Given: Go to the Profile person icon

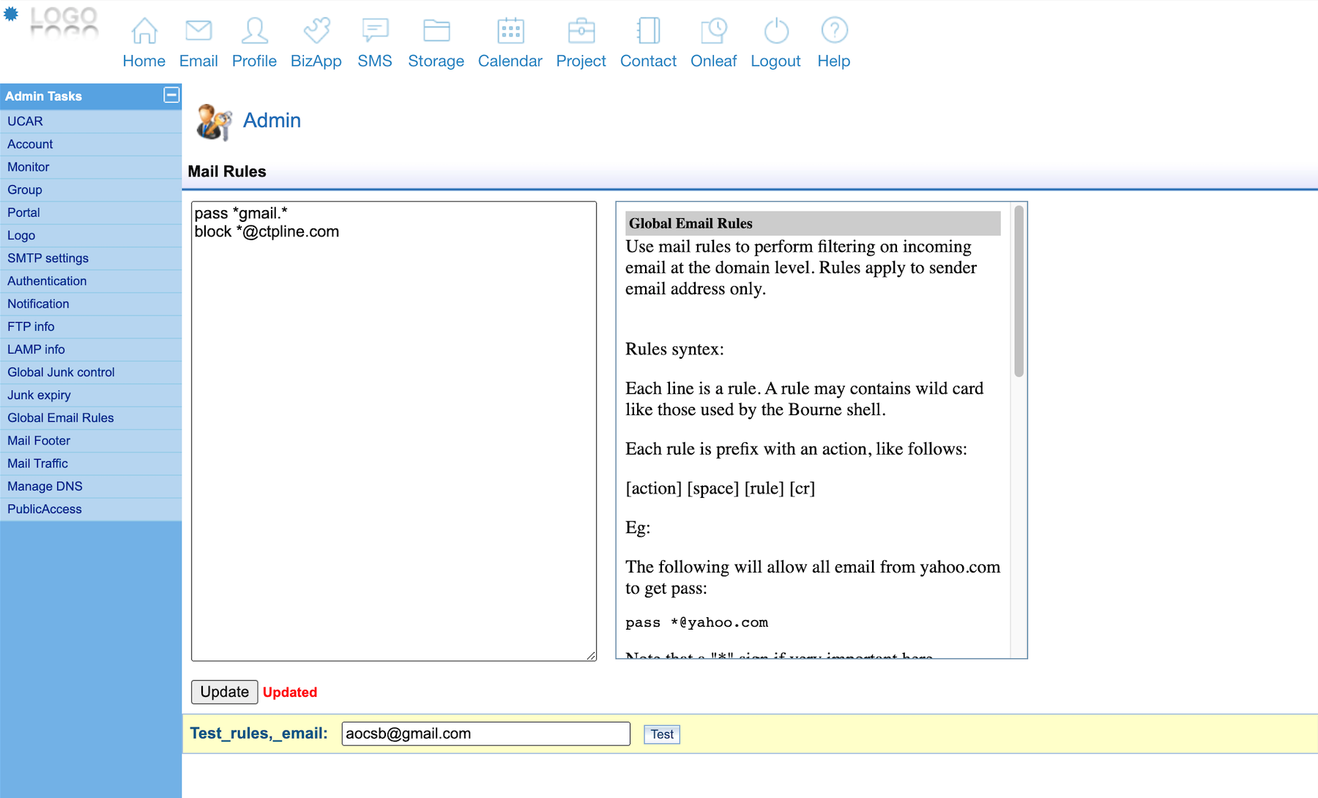Looking at the screenshot, I should pyautogui.click(x=254, y=31).
